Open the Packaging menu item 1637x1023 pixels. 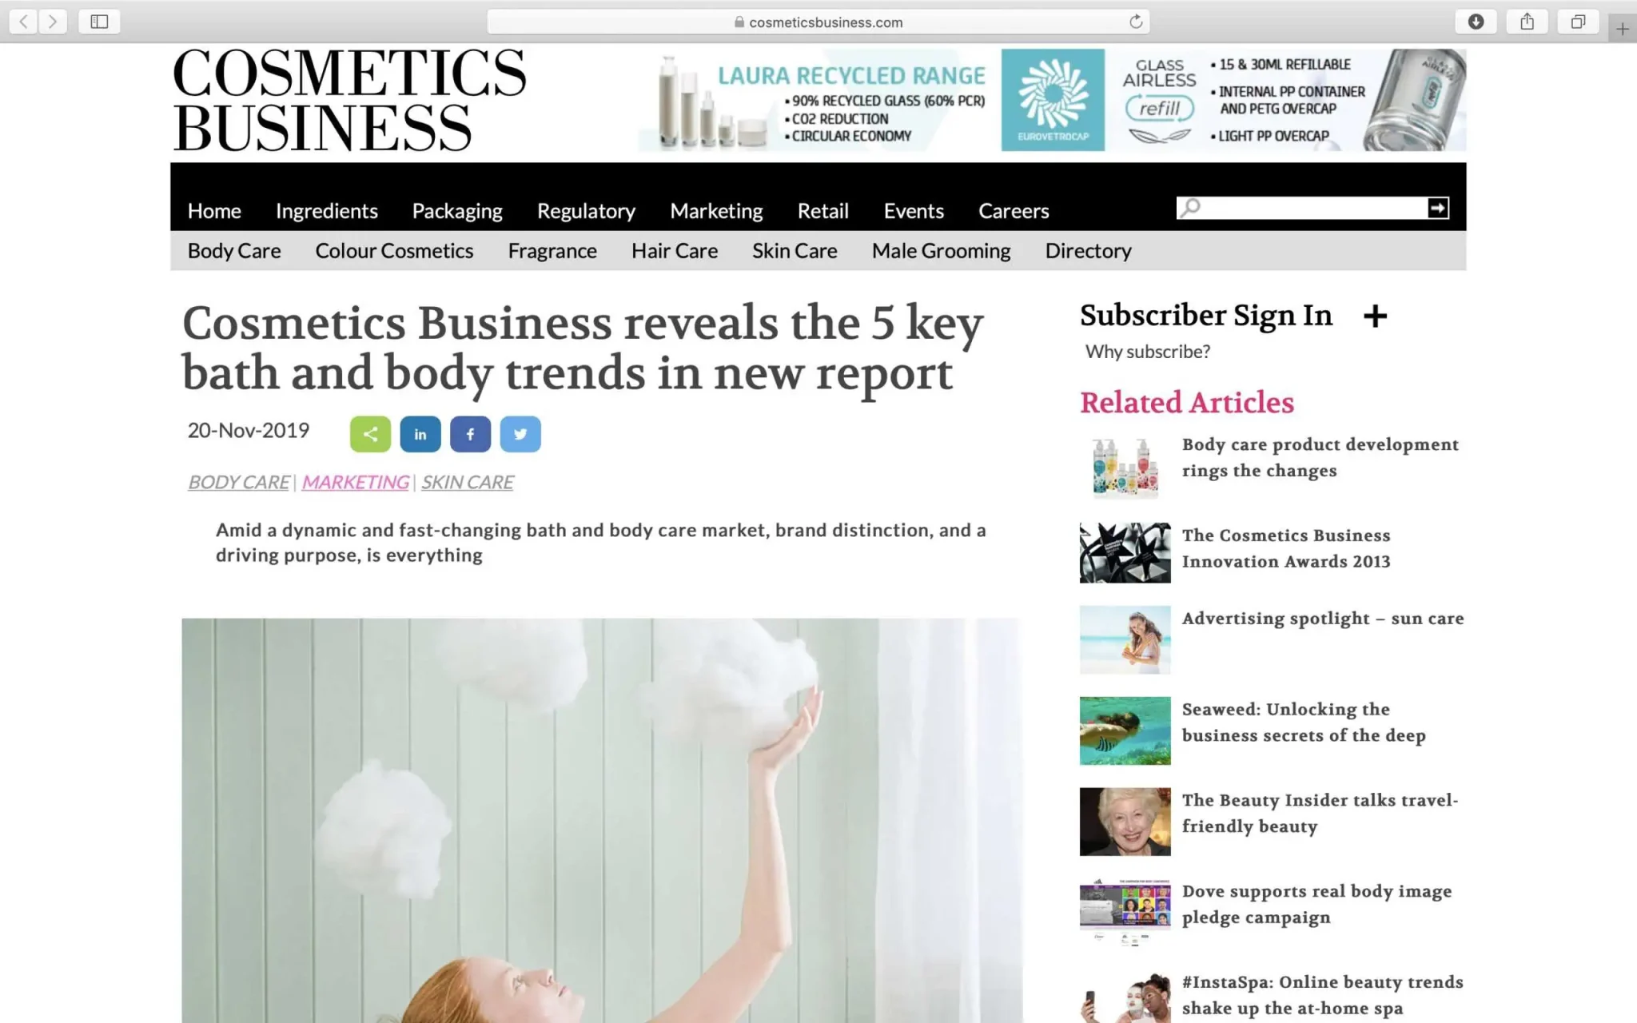pyautogui.click(x=457, y=211)
